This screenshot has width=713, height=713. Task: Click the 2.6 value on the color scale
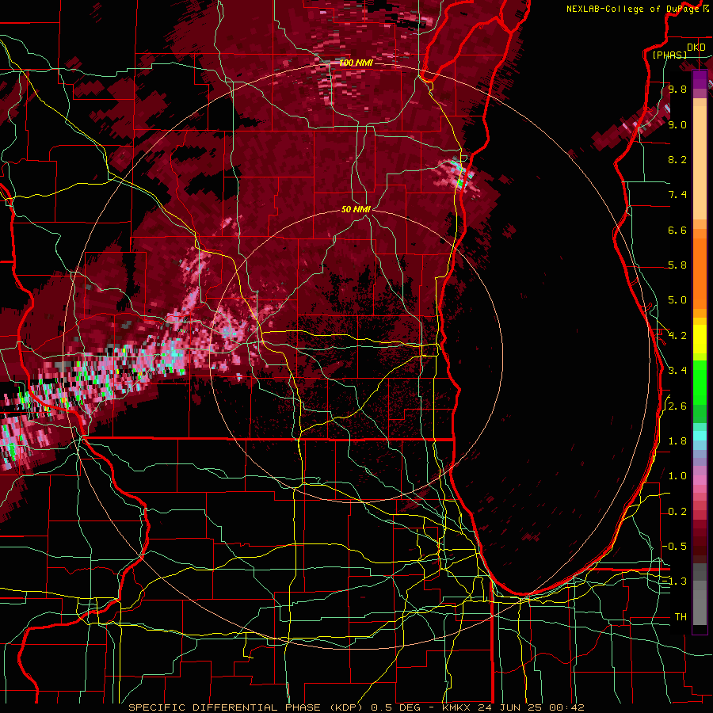pos(677,406)
